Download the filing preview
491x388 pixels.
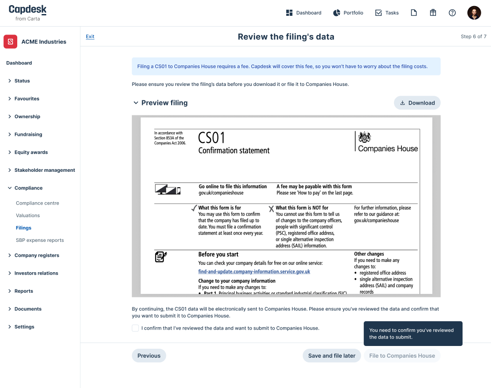pos(417,103)
